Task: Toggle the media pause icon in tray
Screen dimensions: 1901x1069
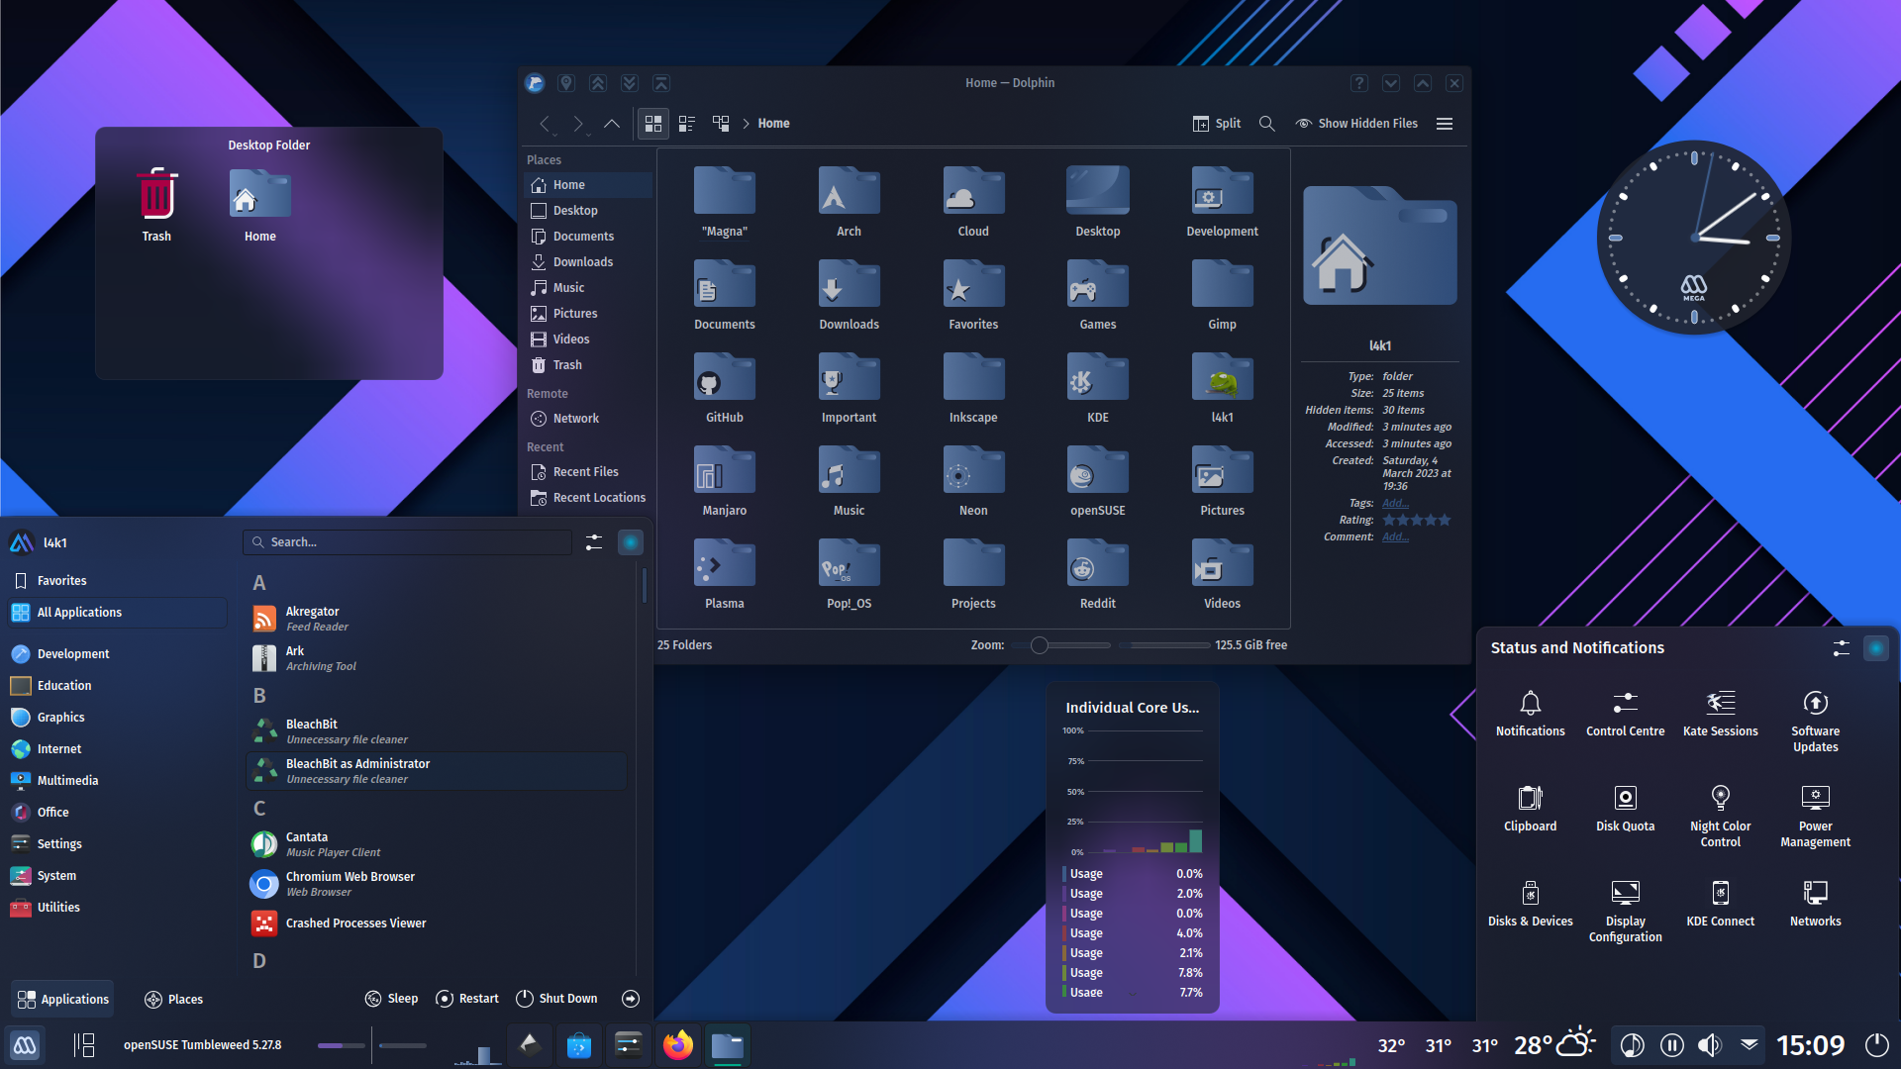Action: 1671,1045
